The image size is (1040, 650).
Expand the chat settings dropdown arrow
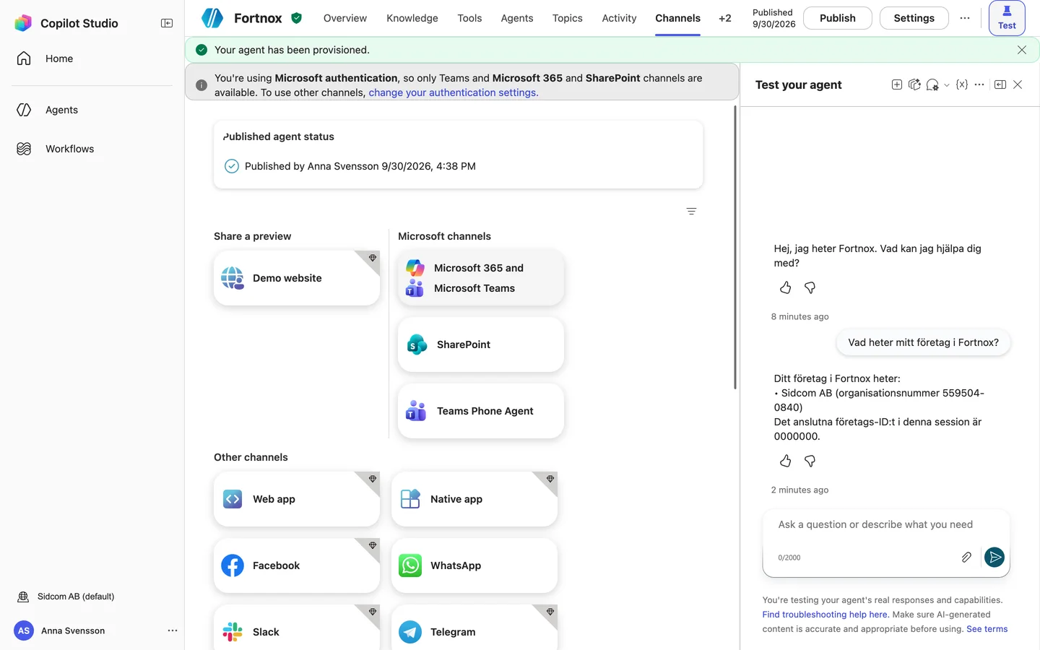pos(947,85)
